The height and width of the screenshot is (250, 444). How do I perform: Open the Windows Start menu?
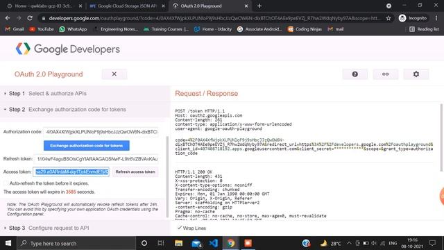(x=8, y=243)
